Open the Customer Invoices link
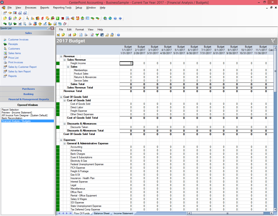The image size is (278, 216). (x=18, y=40)
